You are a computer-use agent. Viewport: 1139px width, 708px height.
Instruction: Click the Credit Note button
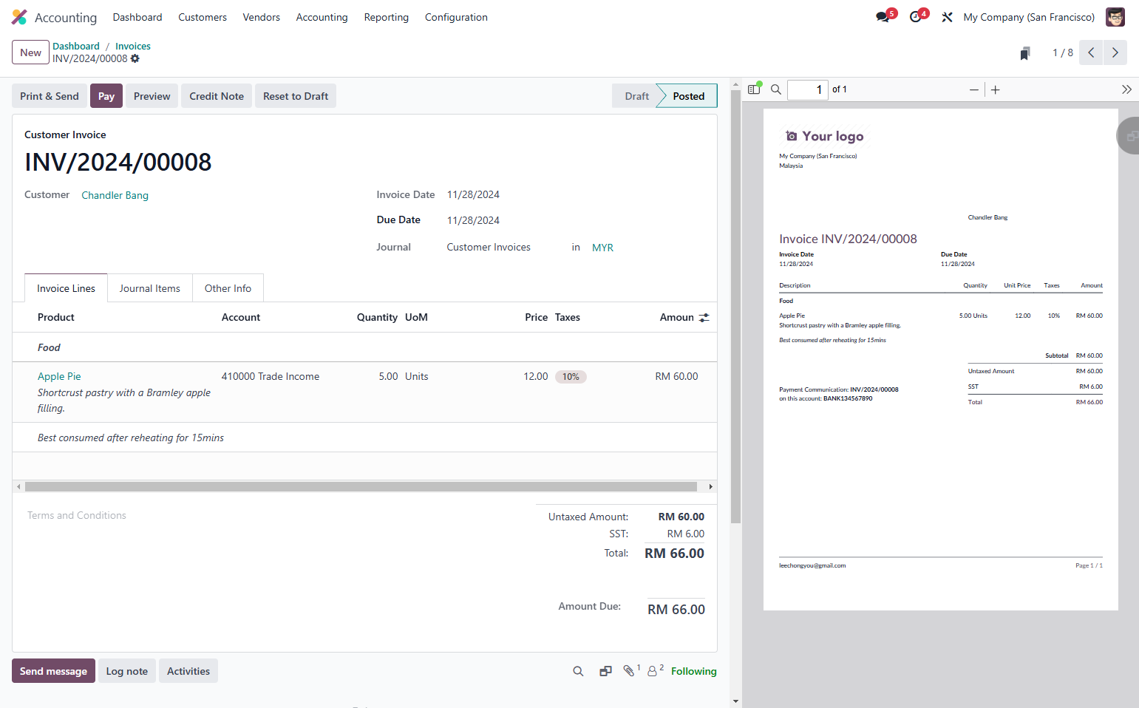[217, 96]
